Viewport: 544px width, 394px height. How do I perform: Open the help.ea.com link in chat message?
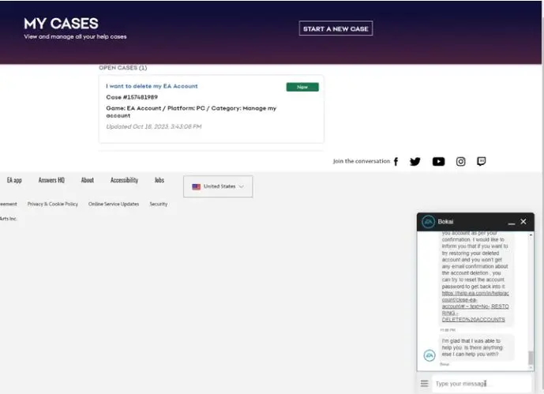click(475, 306)
